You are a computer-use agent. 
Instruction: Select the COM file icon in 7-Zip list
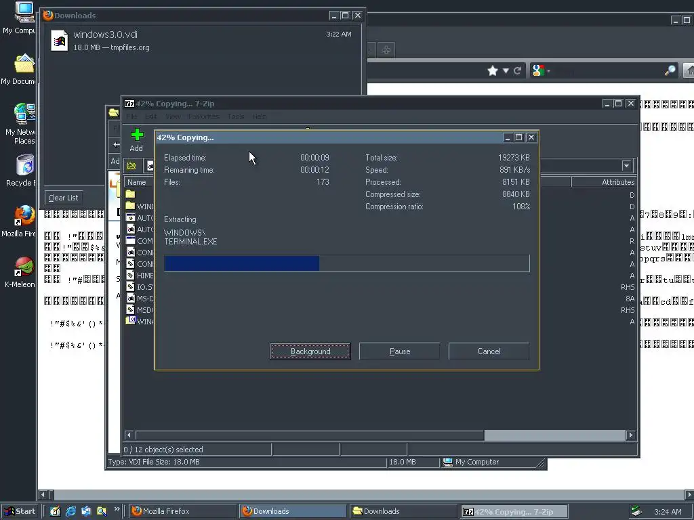[x=130, y=240]
